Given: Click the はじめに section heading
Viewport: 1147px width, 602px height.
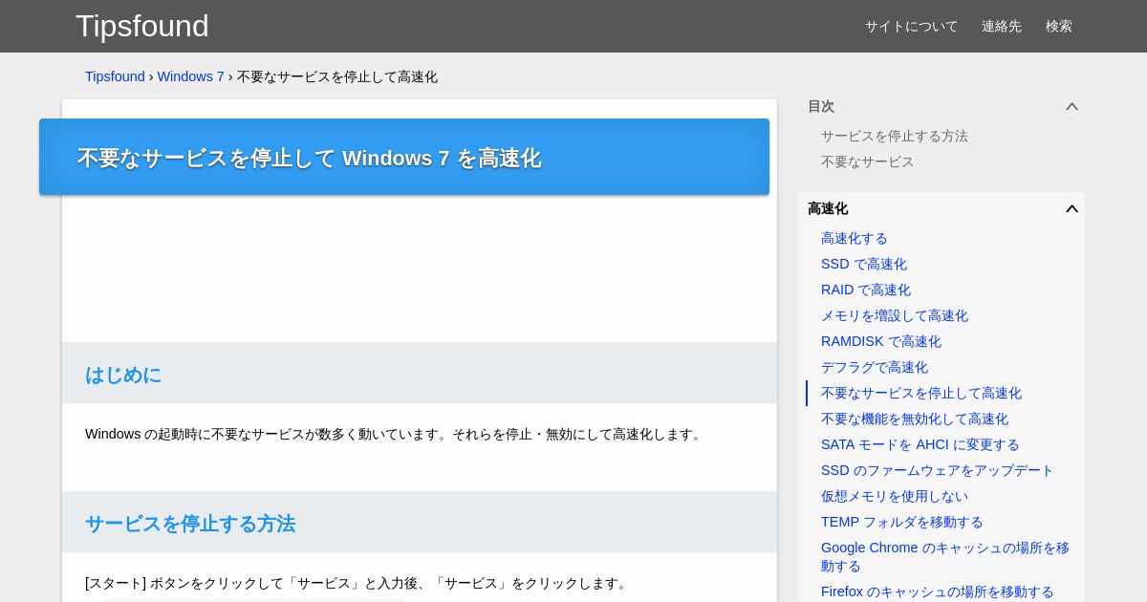Looking at the screenshot, I should [x=123, y=375].
